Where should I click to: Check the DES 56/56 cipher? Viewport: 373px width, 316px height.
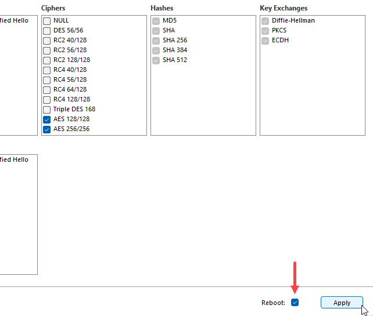(x=47, y=30)
